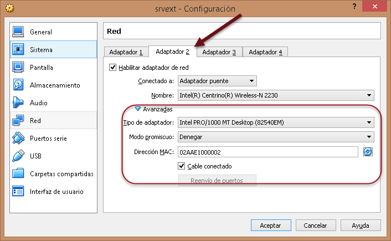Open the Conectado a dropdown
This screenshot has width=391, height=241.
click(x=217, y=81)
